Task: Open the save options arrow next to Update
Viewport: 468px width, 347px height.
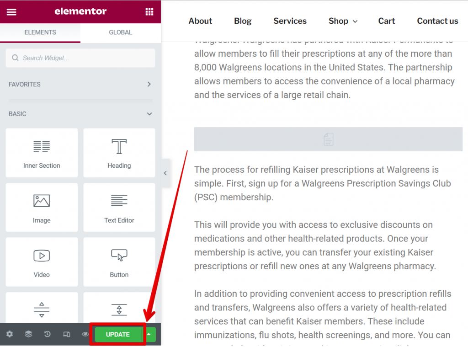Action: [149, 334]
